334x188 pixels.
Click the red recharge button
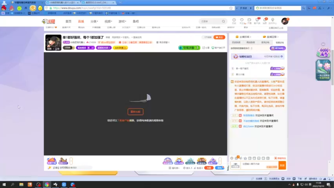click(209, 168)
